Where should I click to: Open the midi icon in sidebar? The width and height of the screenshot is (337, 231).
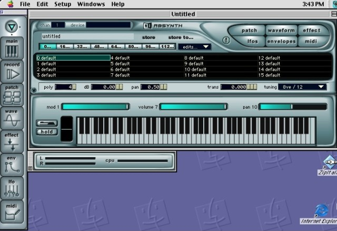[12, 211]
